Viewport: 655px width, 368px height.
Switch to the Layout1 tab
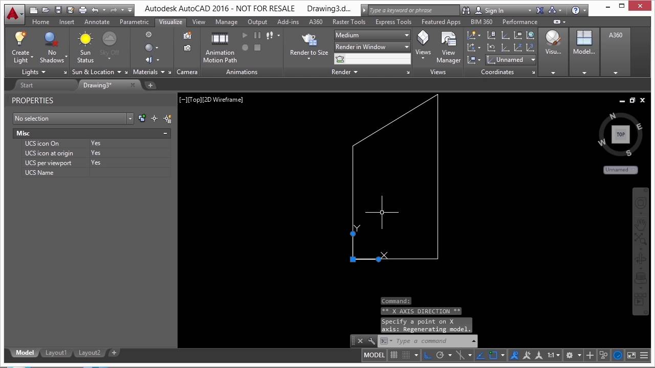click(56, 353)
